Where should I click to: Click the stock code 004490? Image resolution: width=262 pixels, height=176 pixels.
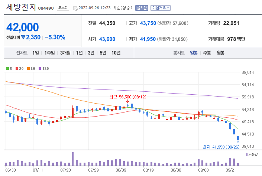point(46,8)
